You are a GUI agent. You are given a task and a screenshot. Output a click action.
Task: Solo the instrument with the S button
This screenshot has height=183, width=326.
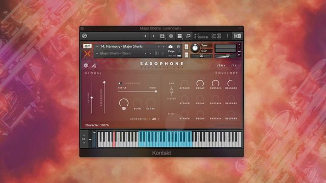click(186, 47)
